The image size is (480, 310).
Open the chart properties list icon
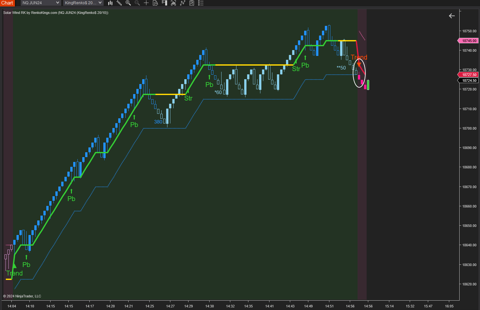pos(201,3)
